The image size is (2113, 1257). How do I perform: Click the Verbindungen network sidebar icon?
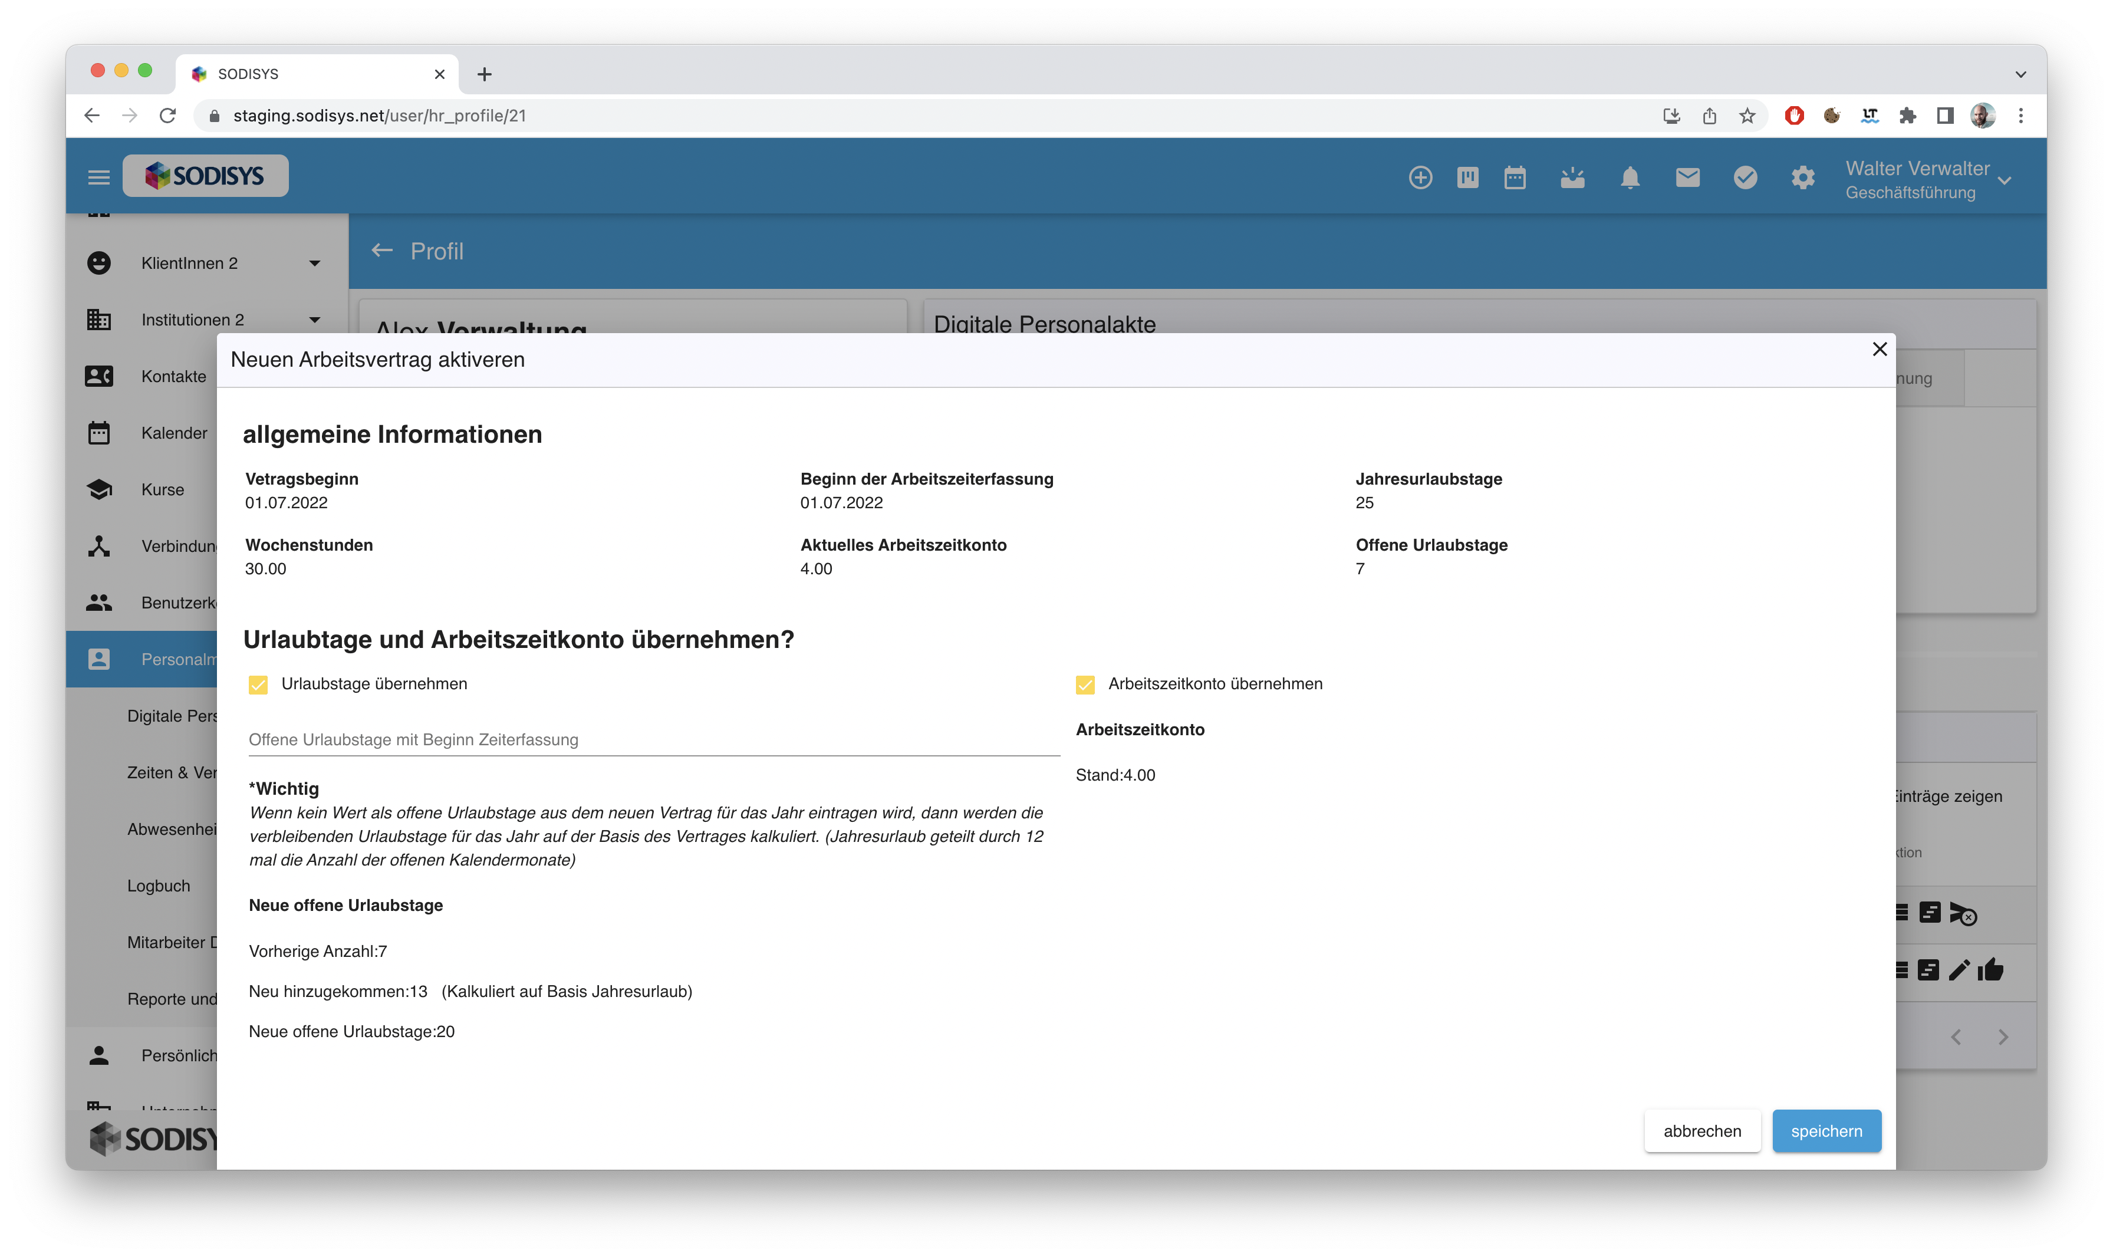click(x=99, y=547)
